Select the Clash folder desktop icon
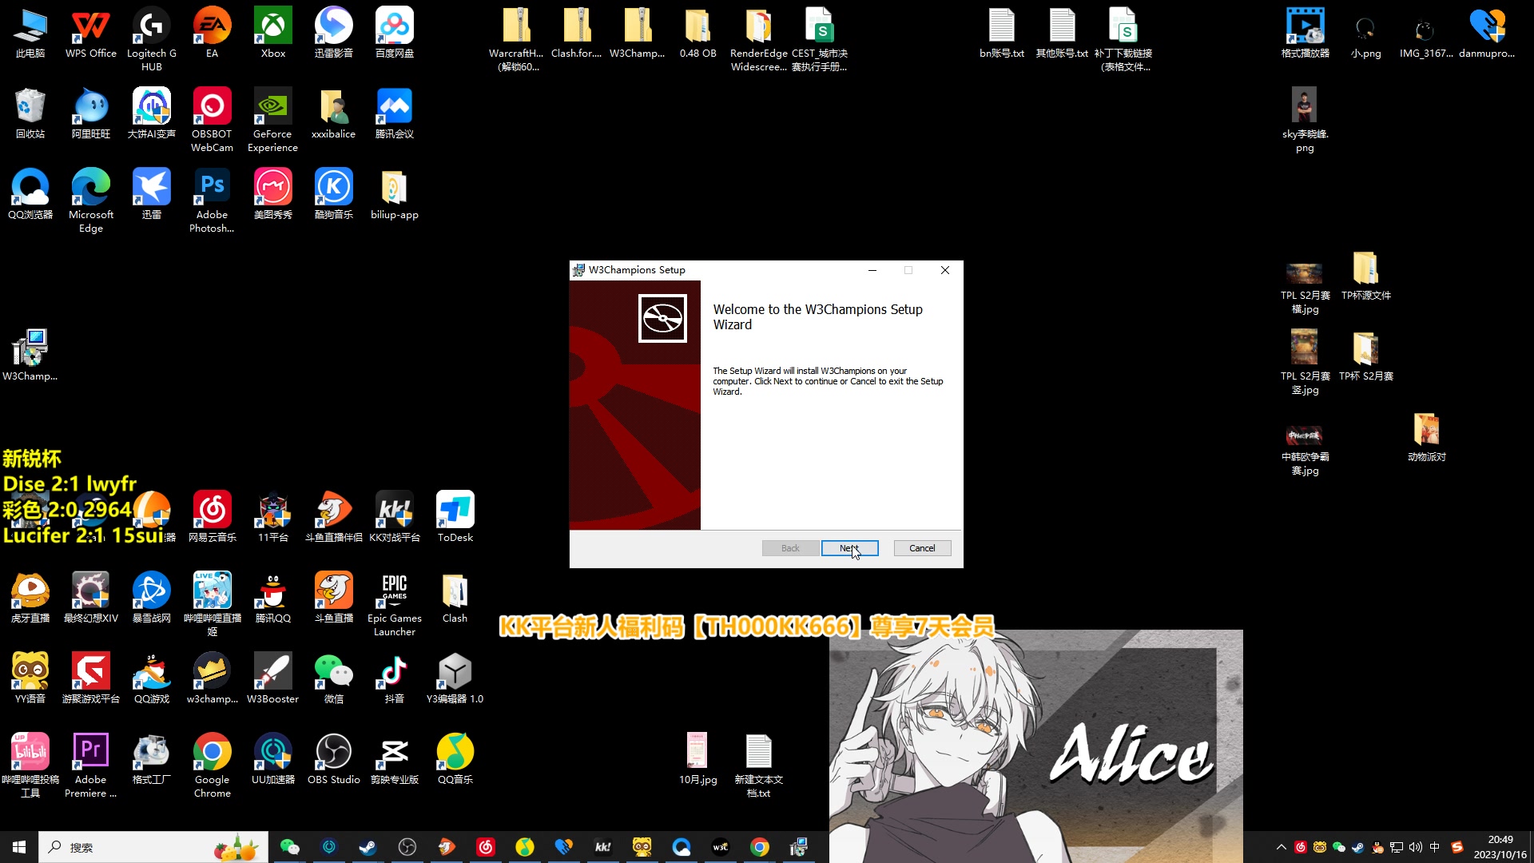The height and width of the screenshot is (863, 1534). (455, 599)
